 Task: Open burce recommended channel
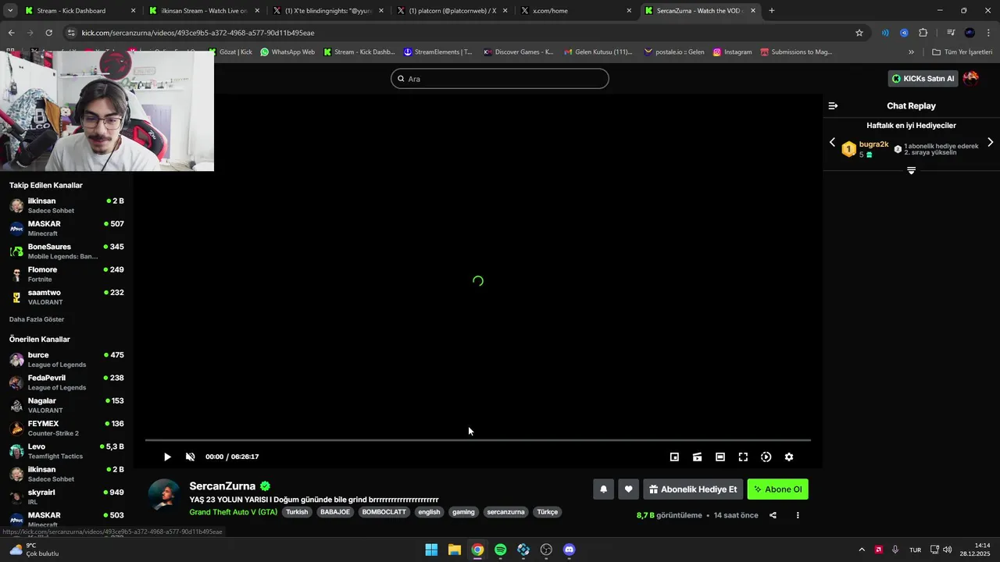click(x=66, y=359)
